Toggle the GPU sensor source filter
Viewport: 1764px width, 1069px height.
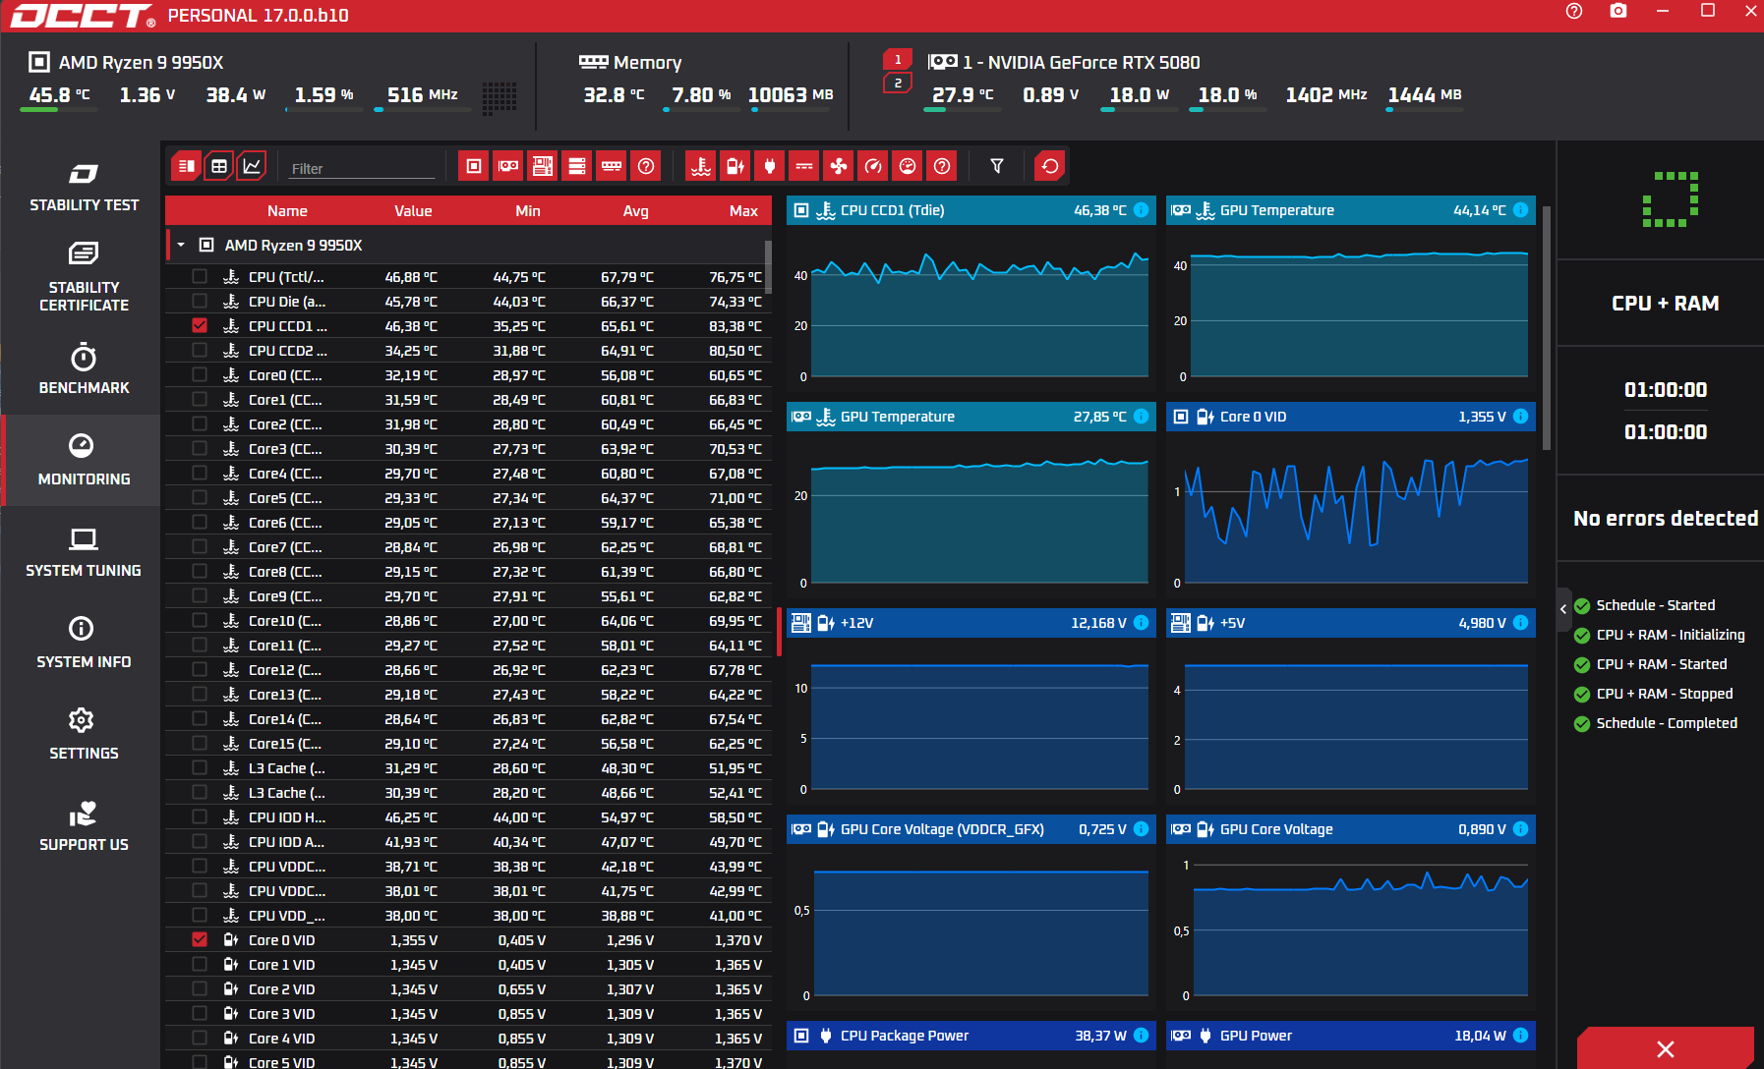coord(508,166)
